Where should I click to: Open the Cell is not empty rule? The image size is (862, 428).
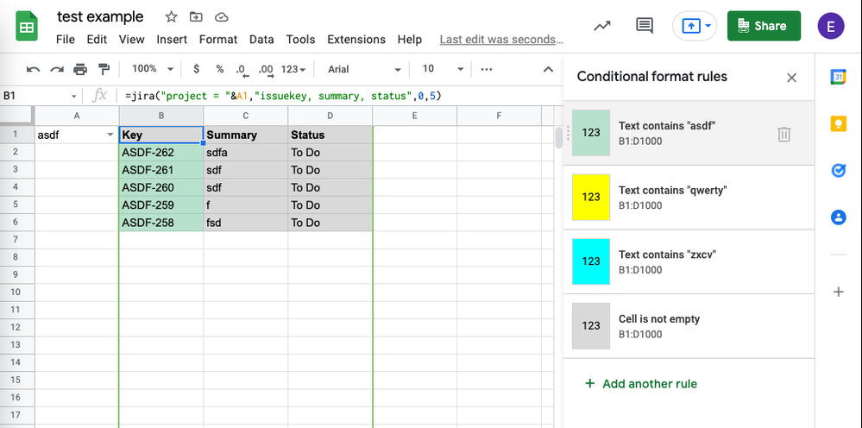pos(689,326)
